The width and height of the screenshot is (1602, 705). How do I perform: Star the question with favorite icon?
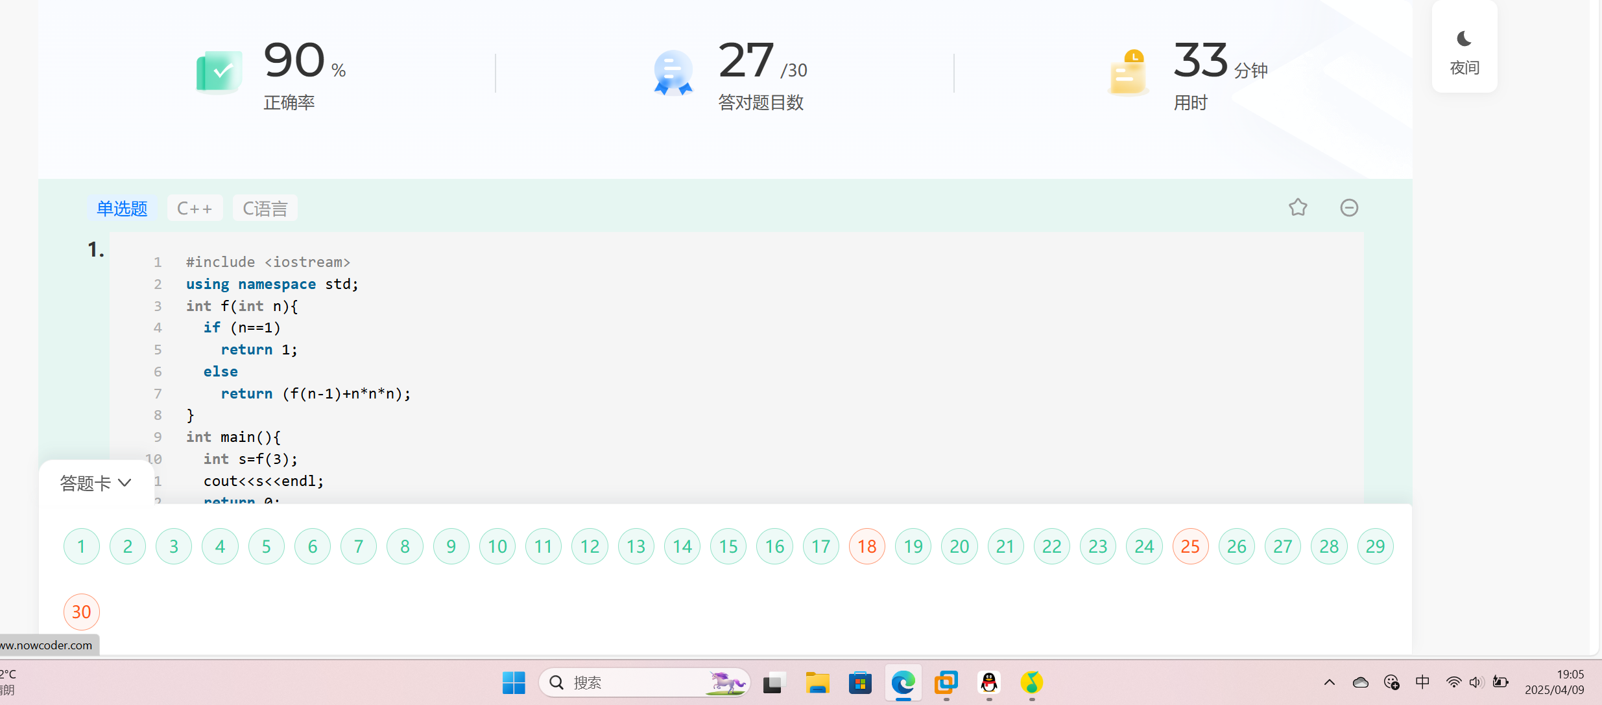pyautogui.click(x=1298, y=207)
